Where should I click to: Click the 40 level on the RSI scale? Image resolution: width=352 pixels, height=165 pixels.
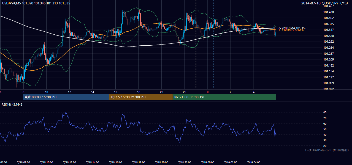pos(325,135)
